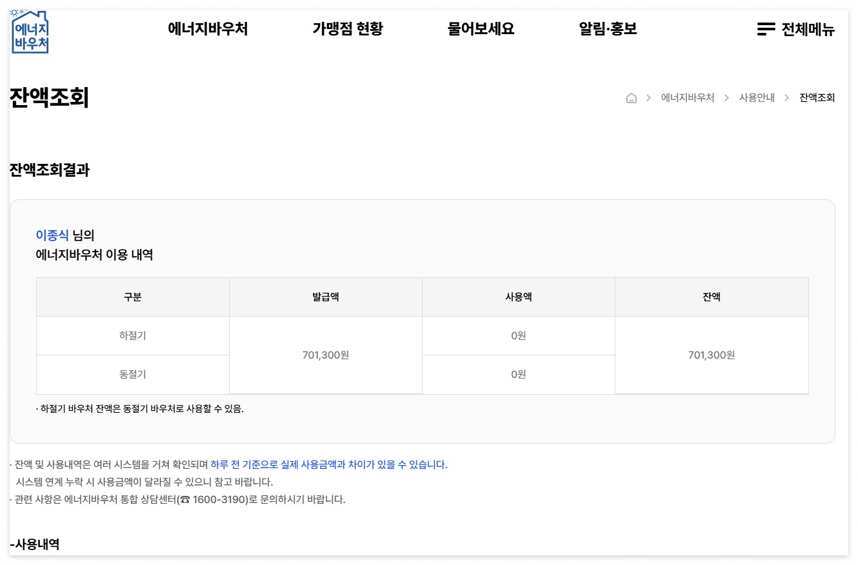The image size is (858, 565).
Task: Open the 에너지바우처 top menu
Action: (x=208, y=29)
